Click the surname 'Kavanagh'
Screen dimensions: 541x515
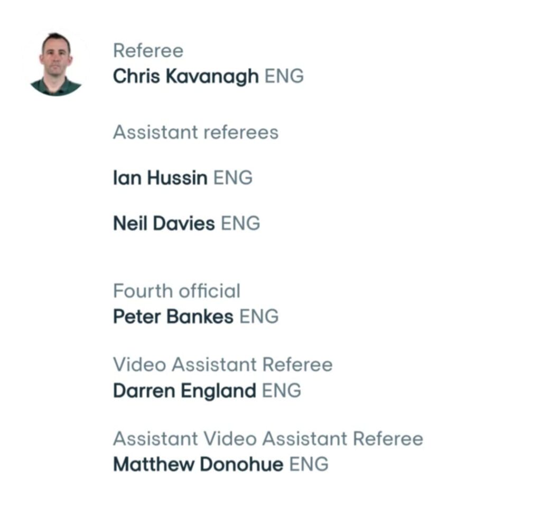tap(212, 77)
